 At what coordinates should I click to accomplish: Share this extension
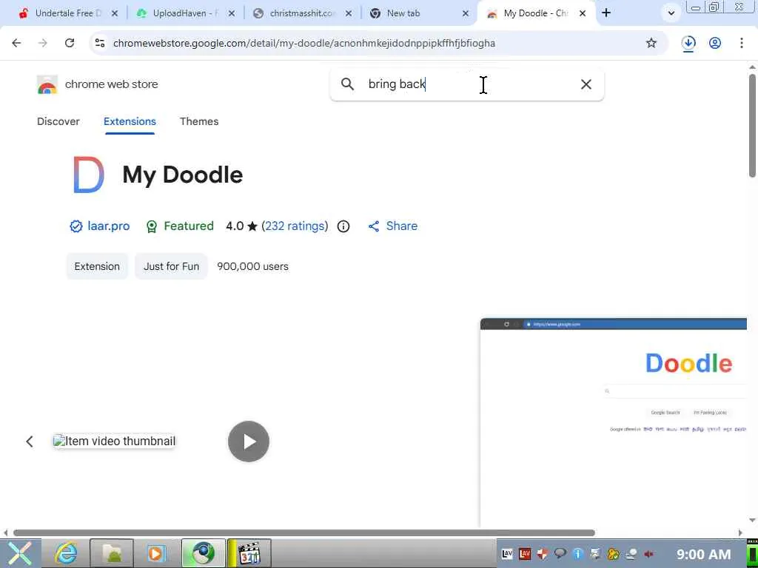[392, 226]
